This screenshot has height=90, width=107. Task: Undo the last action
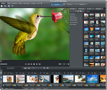coord(33,68)
